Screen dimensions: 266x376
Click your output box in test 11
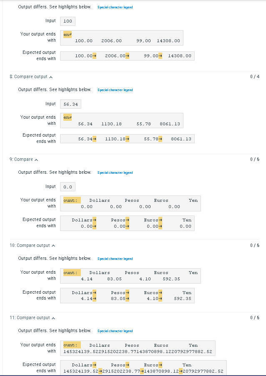[138, 348]
